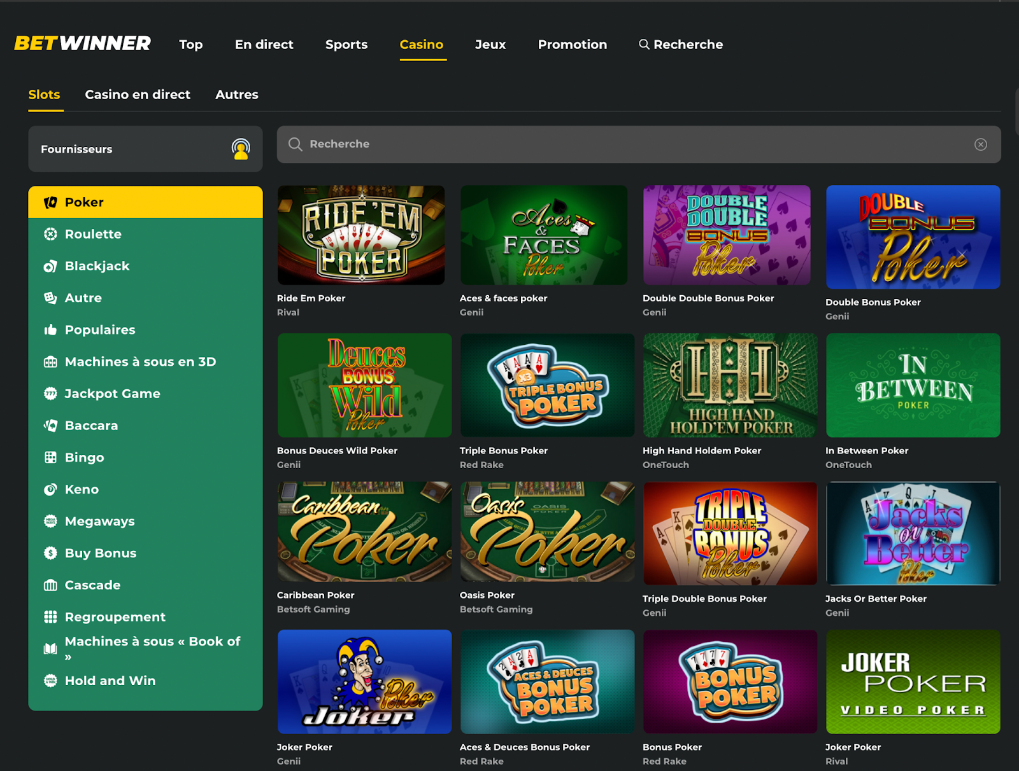Select Blackjack category label

[x=97, y=266]
